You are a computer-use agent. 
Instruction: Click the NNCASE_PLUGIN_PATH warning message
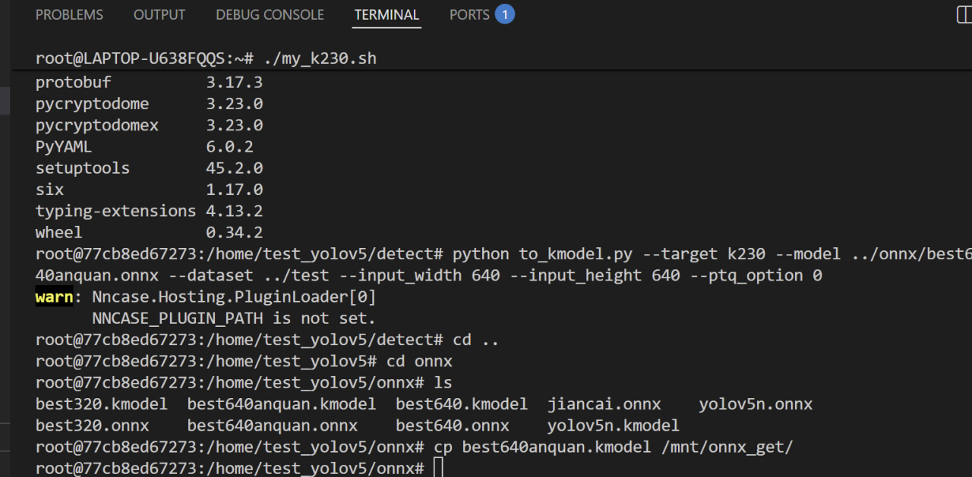tap(234, 318)
